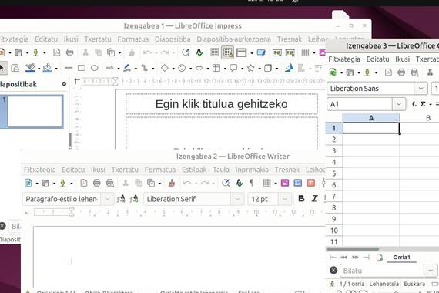Select the arrow selection tool in Impress
Viewport: 439px width, 293px height.
pyautogui.click(x=3, y=68)
